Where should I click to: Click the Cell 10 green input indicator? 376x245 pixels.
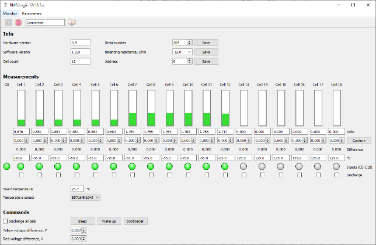(188, 166)
